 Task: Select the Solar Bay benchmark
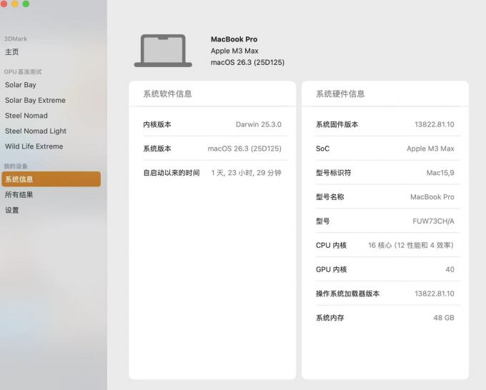pyautogui.click(x=20, y=85)
